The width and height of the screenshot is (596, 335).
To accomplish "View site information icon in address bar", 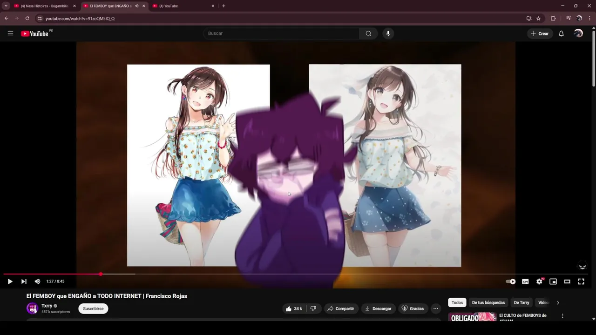I will point(40,19).
